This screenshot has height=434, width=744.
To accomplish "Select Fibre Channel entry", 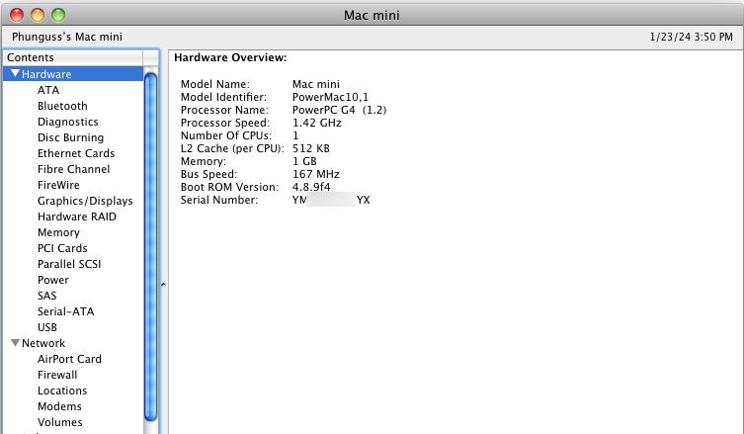I will tap(73, 169).
